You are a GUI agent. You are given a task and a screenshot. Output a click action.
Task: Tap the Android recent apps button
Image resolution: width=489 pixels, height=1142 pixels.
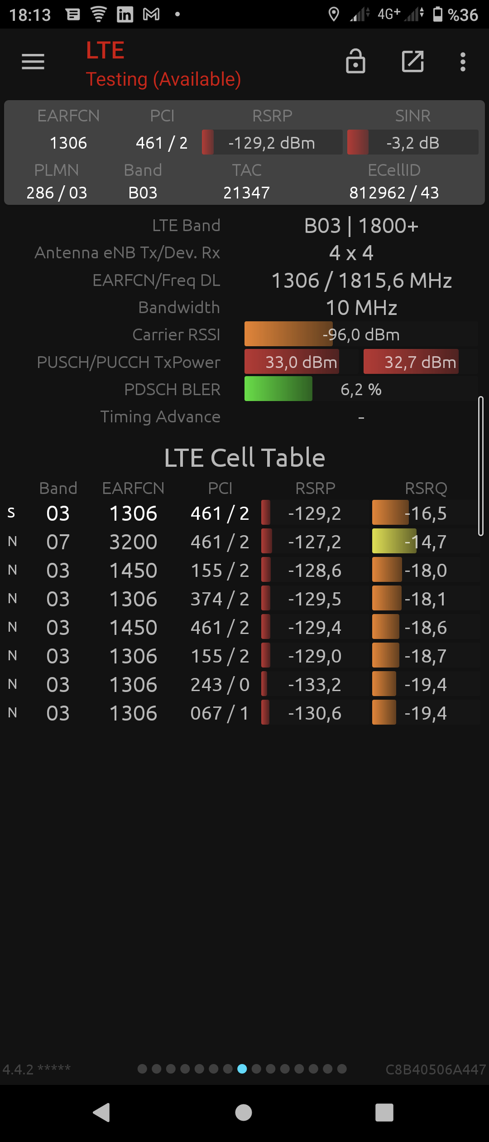click(384, 1112)
